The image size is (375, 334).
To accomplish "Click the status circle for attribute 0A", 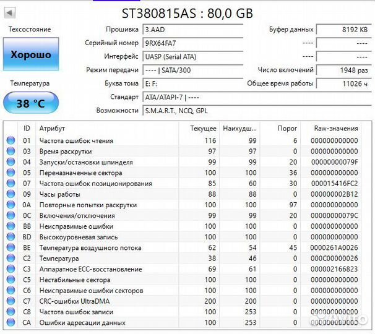I will click(x=11, y=205).
